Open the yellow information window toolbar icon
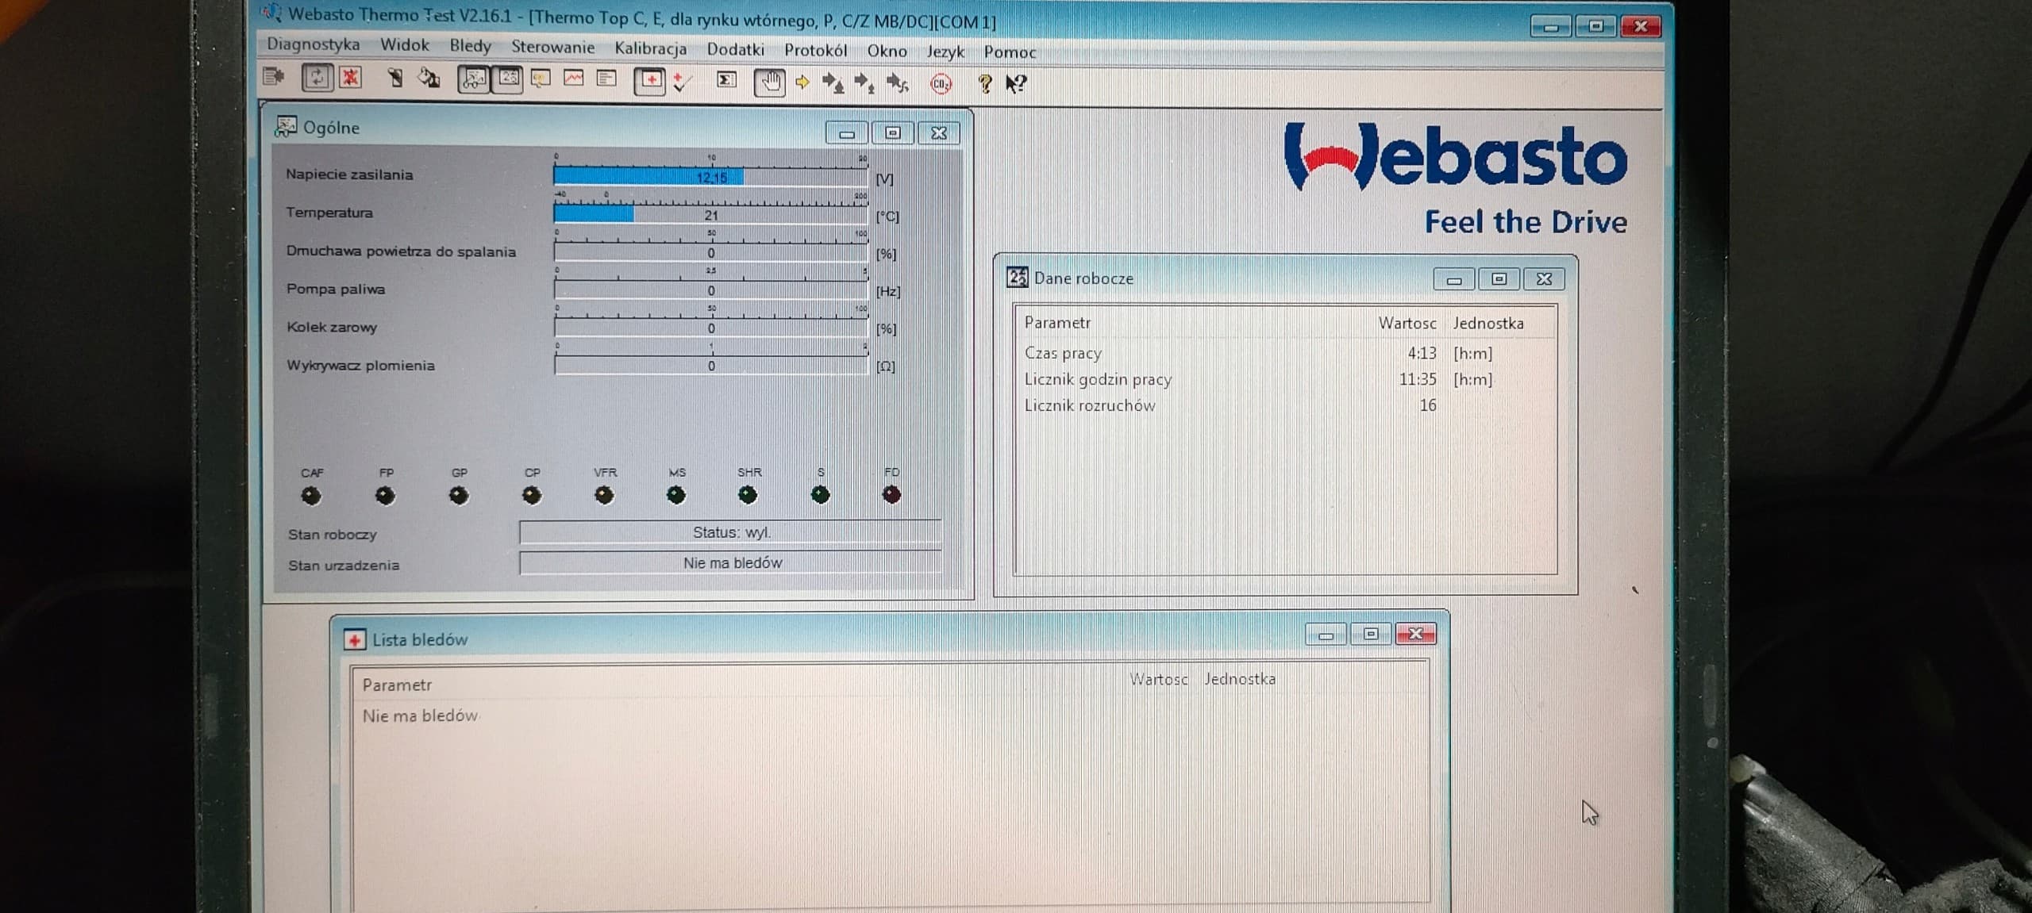 (541, 79)
